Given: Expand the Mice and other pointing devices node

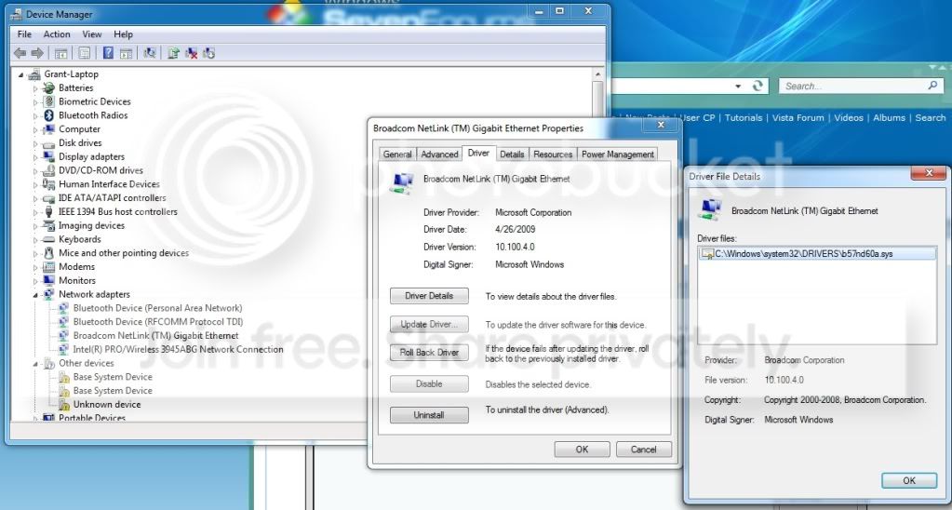Looking at the screenshot, I should (35, 254).
